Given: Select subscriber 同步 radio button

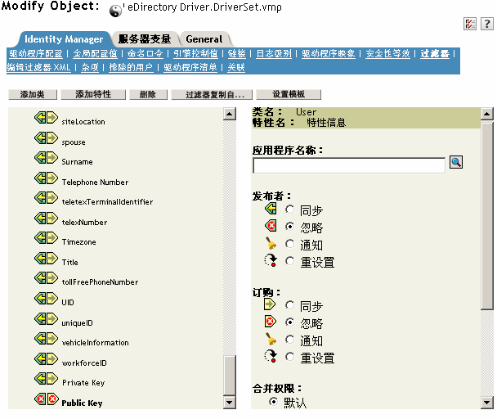Looking at the screenshot, I should (x=289, y=305).
